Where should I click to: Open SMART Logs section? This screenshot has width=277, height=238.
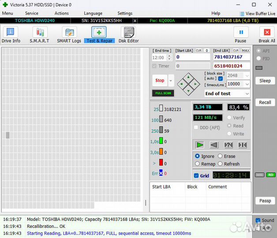[x=69, y=35]
